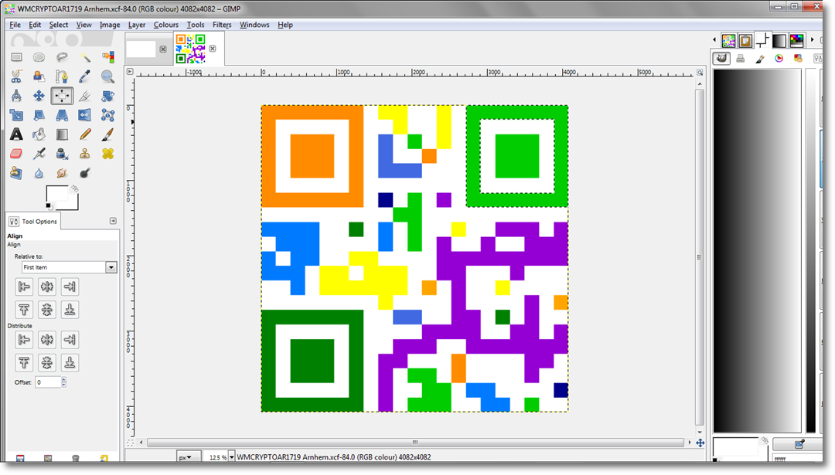Viewport: 835px width, 475px height.
Task: Click Distribute left edges of targets button
Action: [x=24, y=339]
